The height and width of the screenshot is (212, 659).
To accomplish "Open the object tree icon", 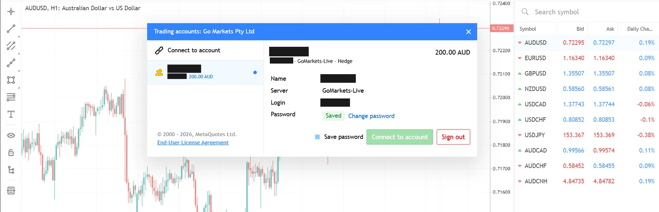I will [11, 170].
